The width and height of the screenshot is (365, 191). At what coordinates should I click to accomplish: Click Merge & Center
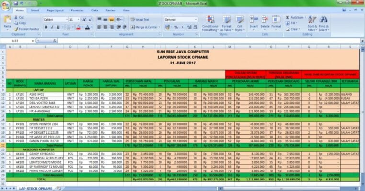point(144,27)
